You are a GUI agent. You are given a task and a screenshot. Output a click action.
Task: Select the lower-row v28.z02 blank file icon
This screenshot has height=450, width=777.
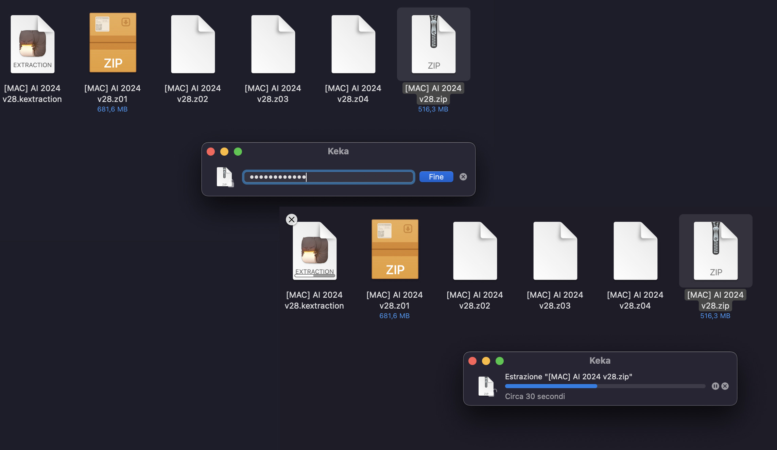coord(475,251)
